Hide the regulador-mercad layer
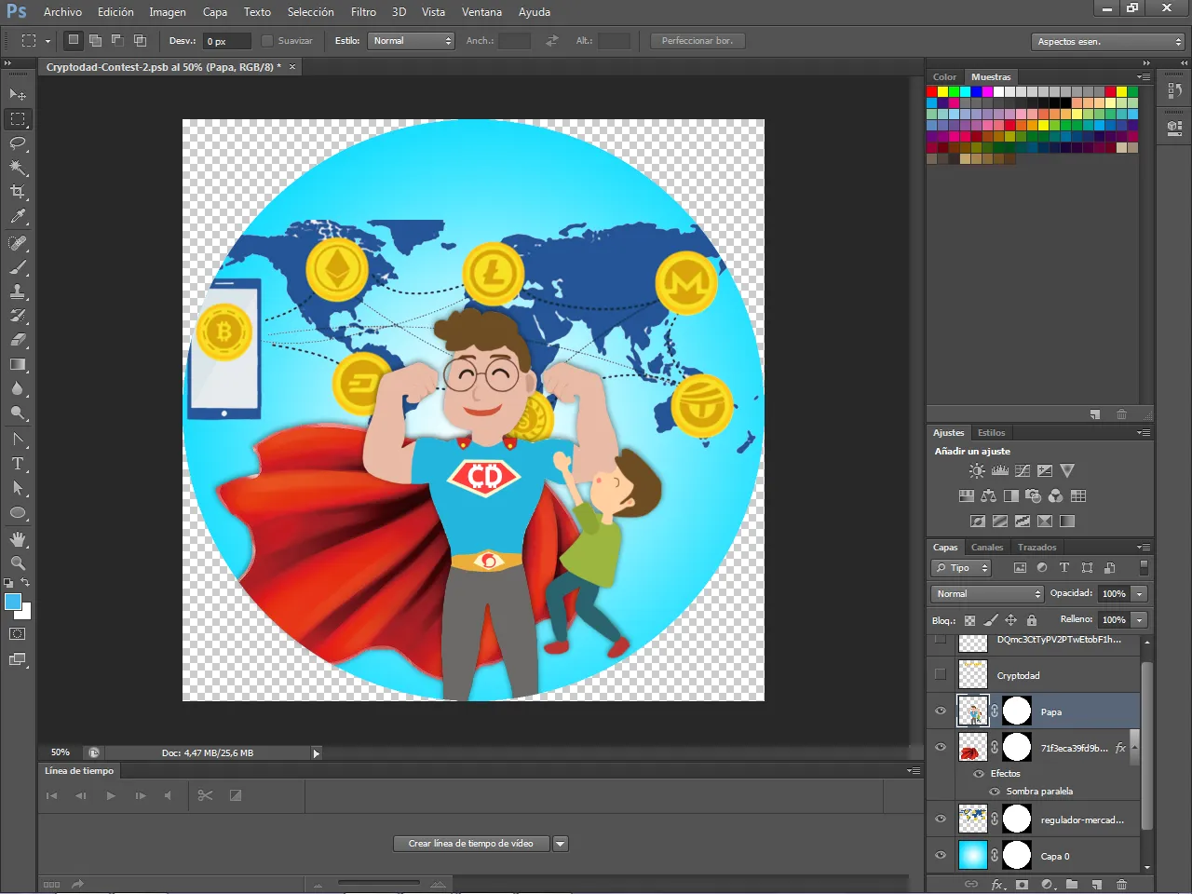 coord(941,819)
